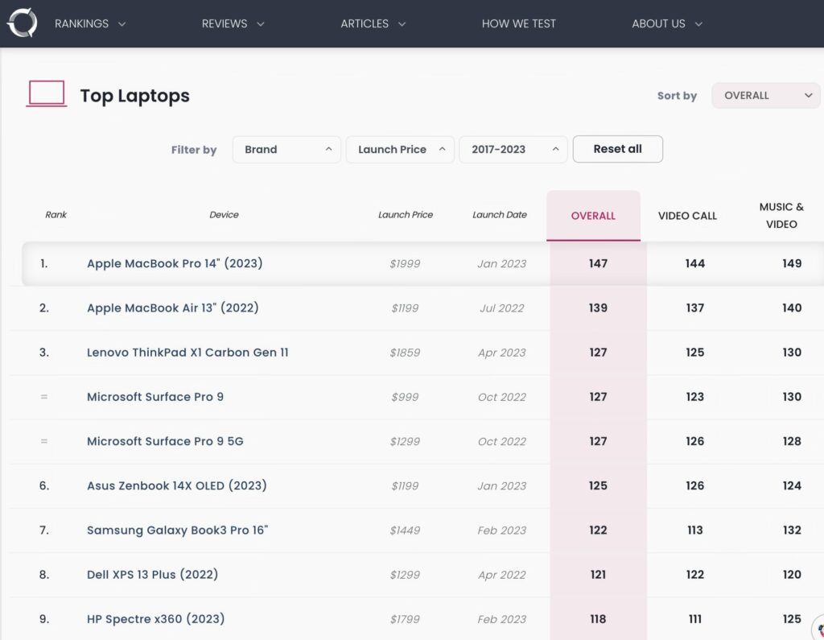Click Microsoft Surface Pro 9 5G link
This screenshot has height=640, width=824.
click(x=165, y=441)
